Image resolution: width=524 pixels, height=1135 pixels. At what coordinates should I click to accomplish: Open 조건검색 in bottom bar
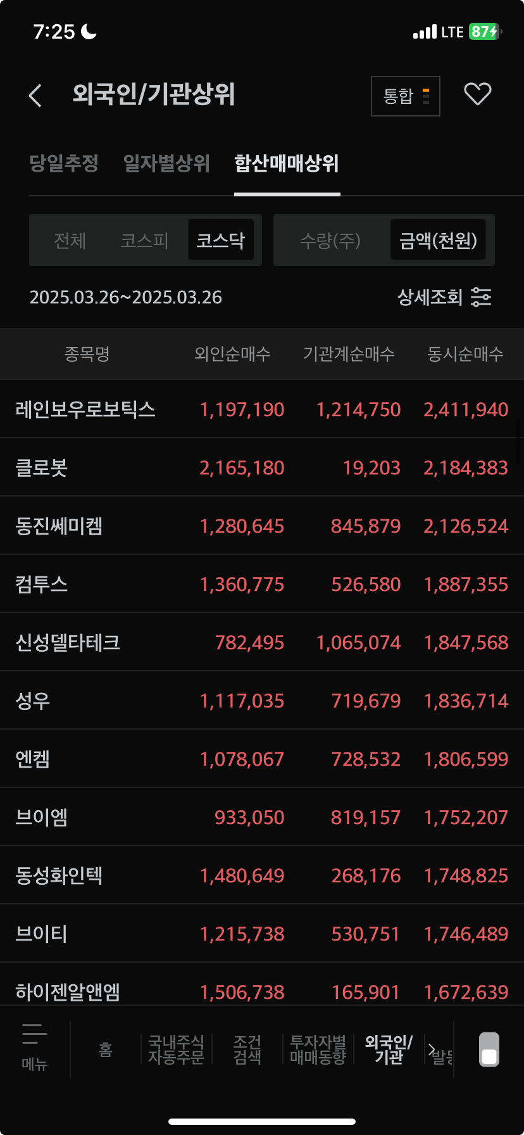[247, 1049]
